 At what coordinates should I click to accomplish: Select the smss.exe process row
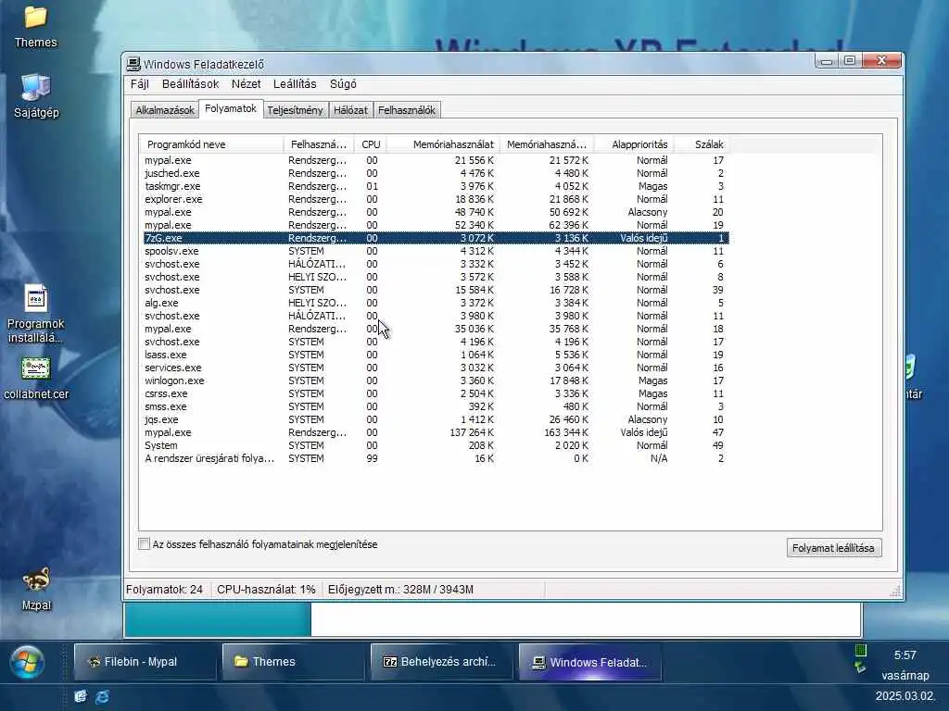click(x=436, y=407)
